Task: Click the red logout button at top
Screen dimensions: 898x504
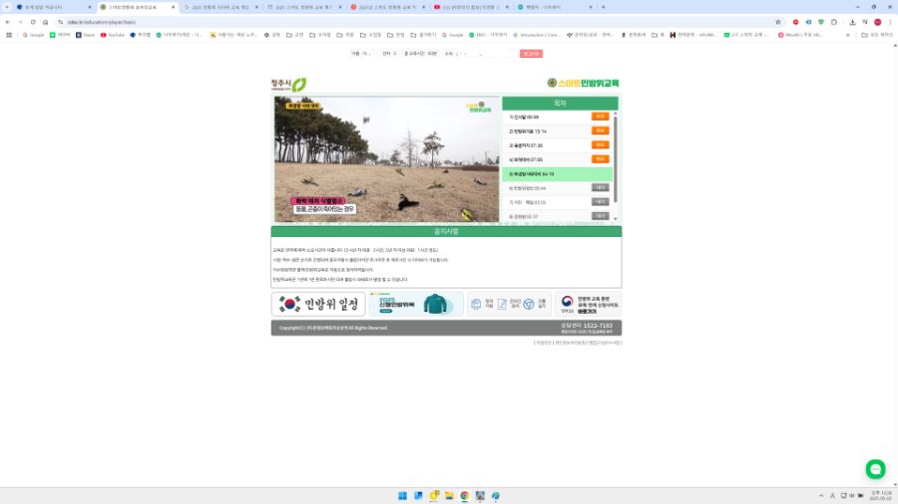Action: [x=531, y=54]
